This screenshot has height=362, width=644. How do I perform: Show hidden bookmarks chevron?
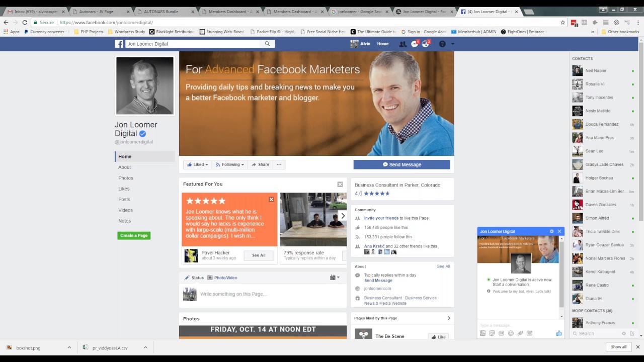[x=592, y=32]
